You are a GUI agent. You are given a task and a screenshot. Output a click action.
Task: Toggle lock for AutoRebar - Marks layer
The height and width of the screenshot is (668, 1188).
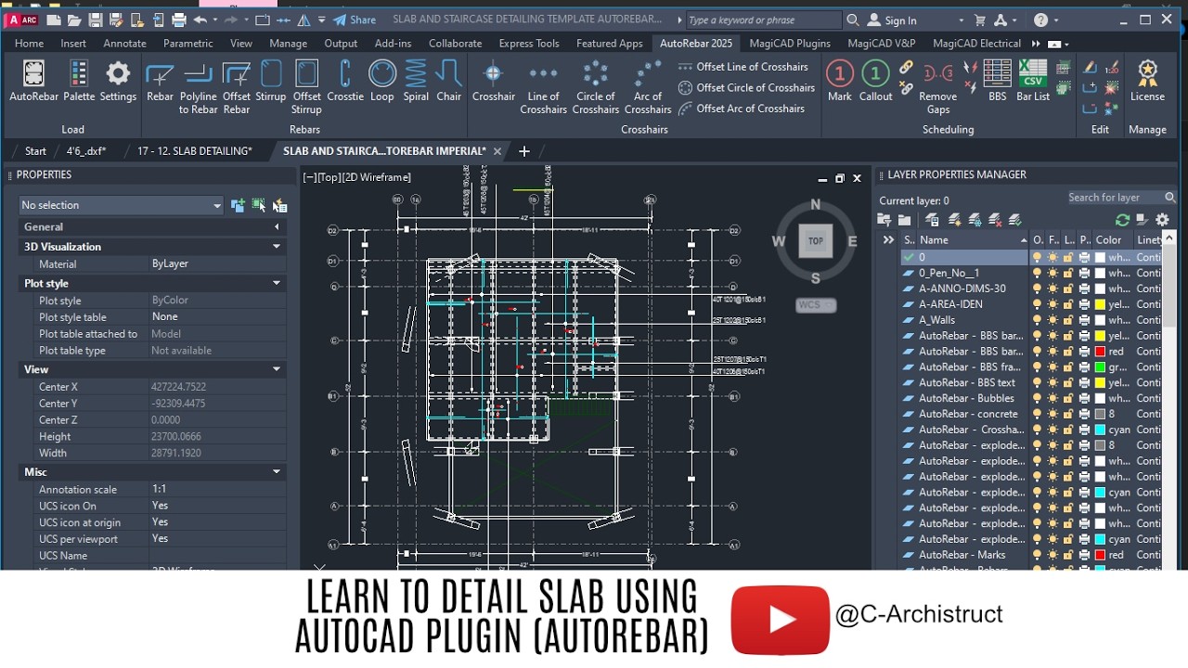coord(1068,555)
